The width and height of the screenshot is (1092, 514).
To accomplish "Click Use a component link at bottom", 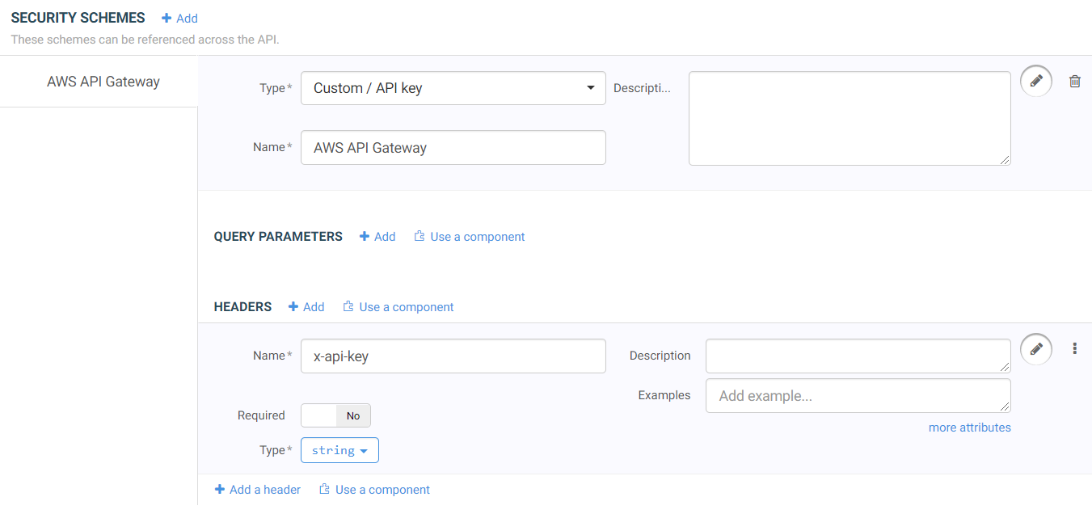I will [x=374, y=490].
